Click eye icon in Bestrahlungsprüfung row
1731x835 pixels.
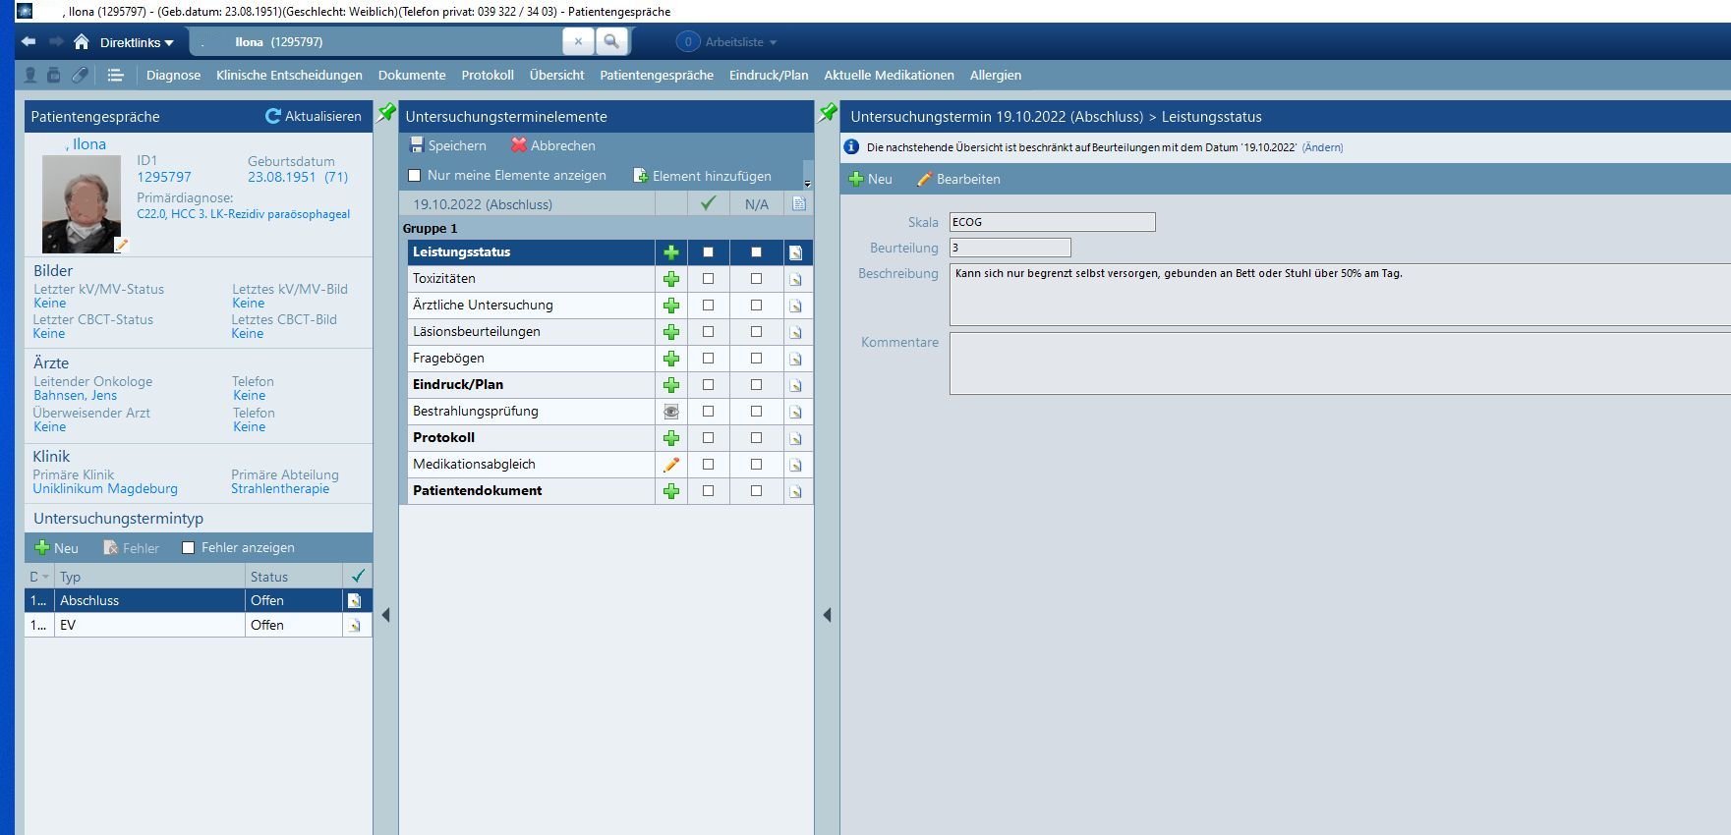click(x=671, y=412)
